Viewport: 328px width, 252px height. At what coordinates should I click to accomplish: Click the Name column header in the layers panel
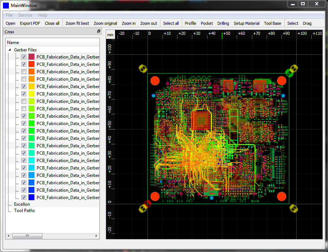[x=13, y=43]
